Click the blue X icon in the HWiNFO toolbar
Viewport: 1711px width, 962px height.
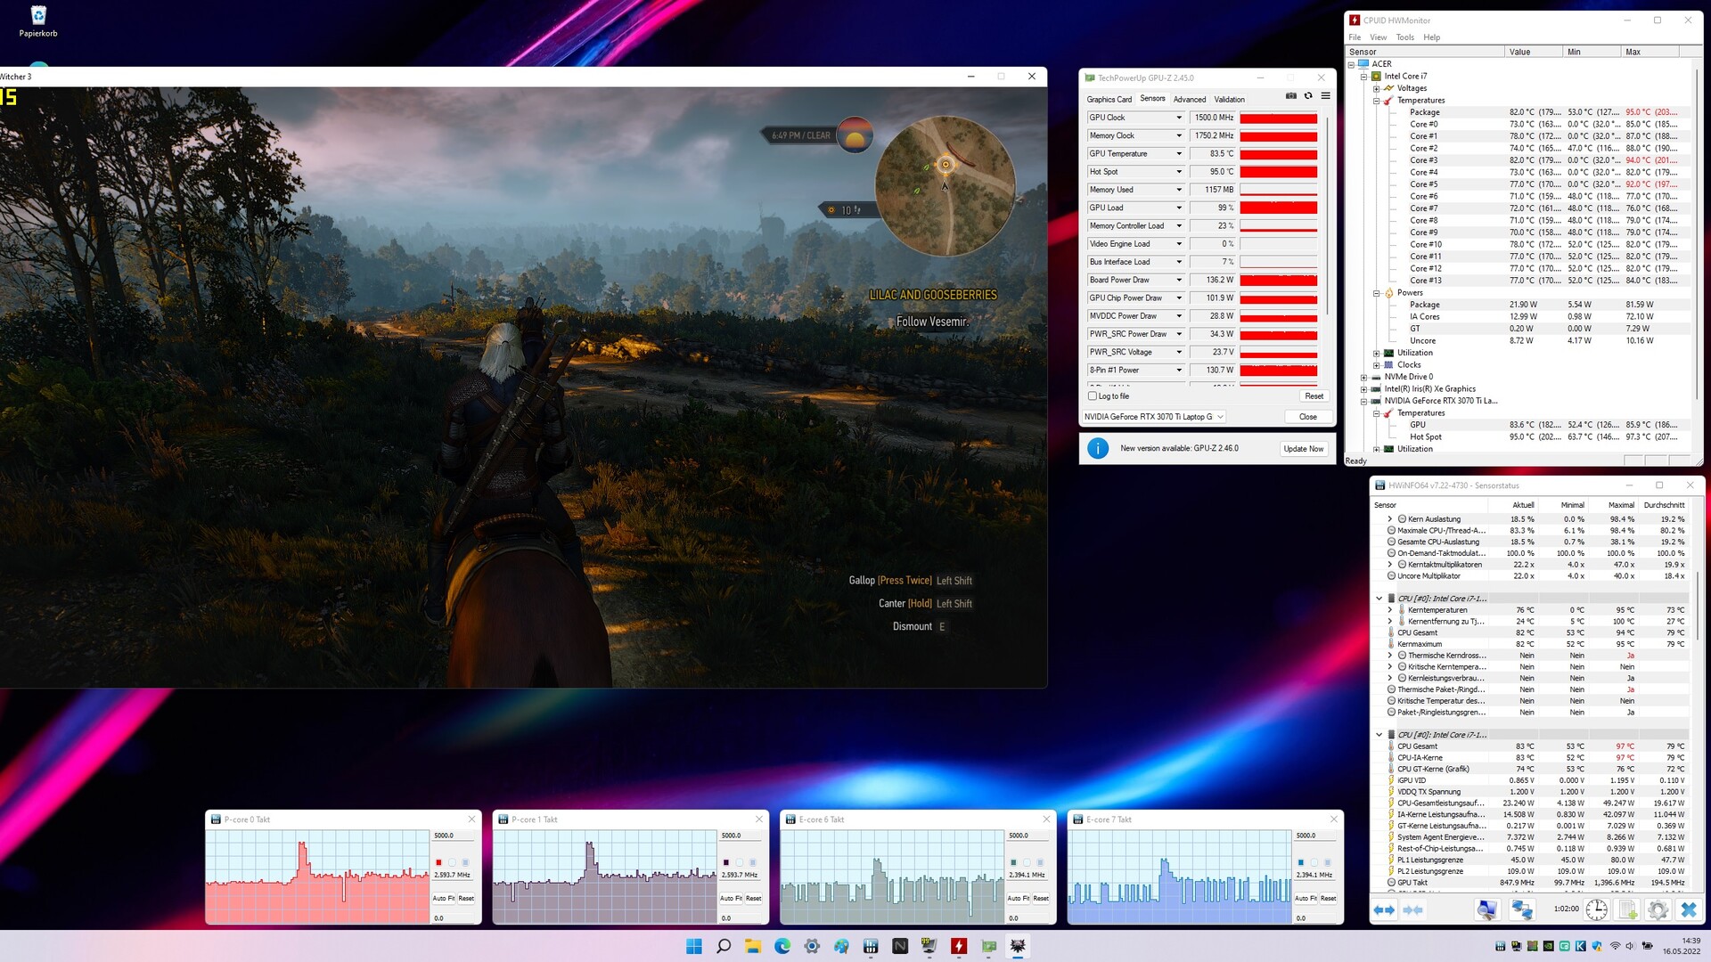1688,909
